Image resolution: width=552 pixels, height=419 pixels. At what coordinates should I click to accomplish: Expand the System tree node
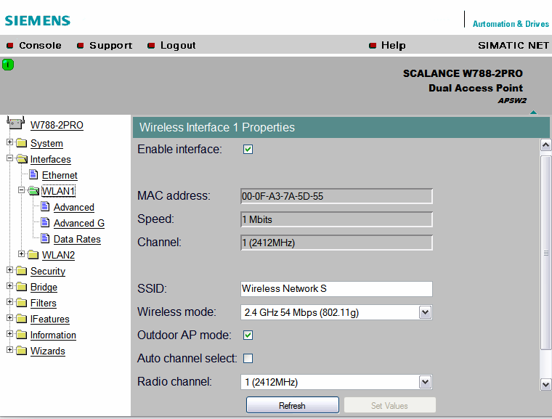pos(10,142)
